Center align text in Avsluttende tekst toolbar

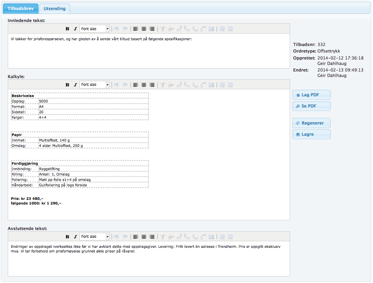pos(144,237)
